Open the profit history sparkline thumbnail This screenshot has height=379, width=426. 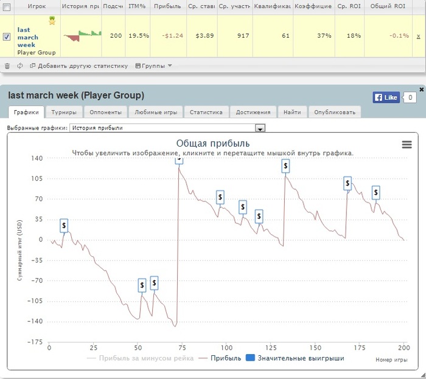click(x=82, y=36)
